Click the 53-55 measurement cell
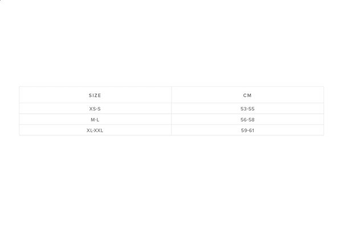The height and width of the screenshot is (234, 342). (x=247, y=109)
